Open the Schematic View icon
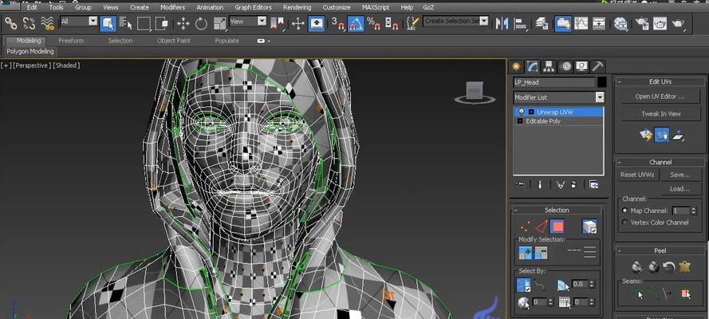 pos(599,23)
